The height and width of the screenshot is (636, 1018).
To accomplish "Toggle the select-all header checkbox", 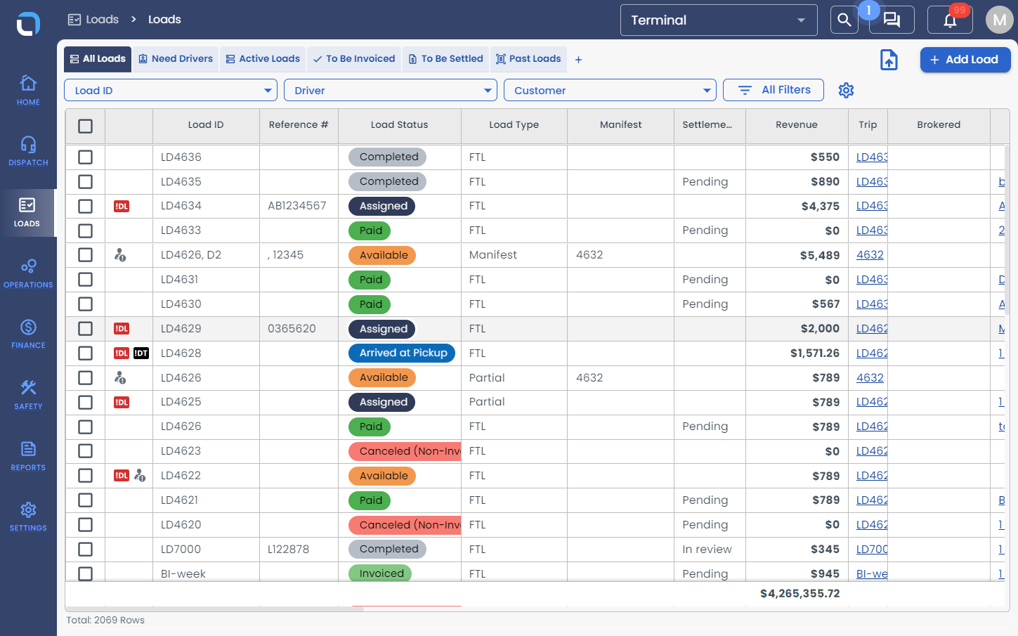I will pos(86,126).
